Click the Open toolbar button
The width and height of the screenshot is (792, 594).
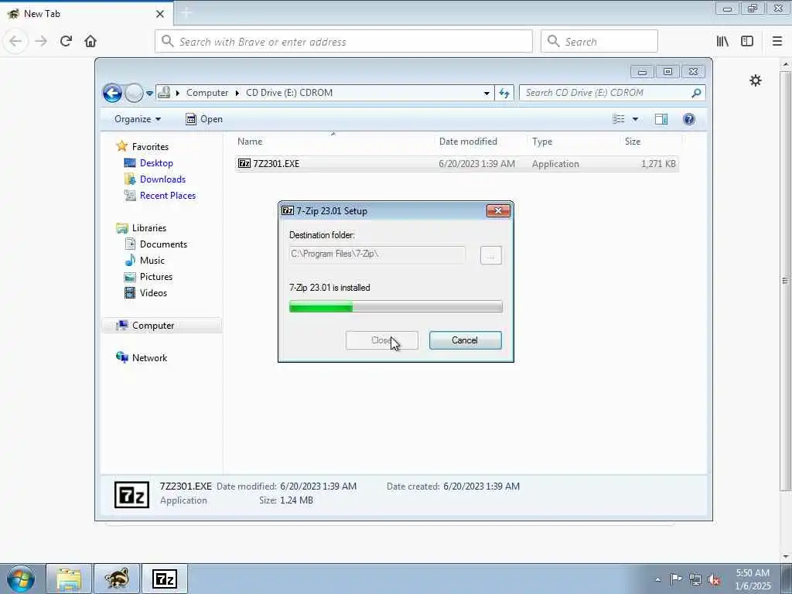tap(204, 119)
